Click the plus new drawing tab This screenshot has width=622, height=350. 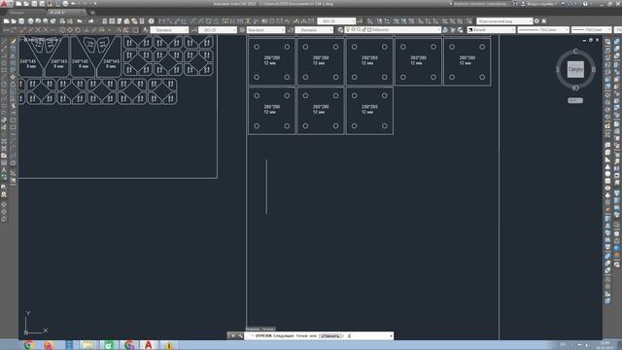tap(92, 13)
